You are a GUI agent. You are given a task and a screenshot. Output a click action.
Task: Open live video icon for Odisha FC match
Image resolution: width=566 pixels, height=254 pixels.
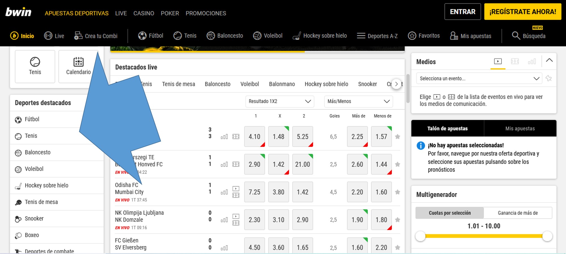click(236, 188)
